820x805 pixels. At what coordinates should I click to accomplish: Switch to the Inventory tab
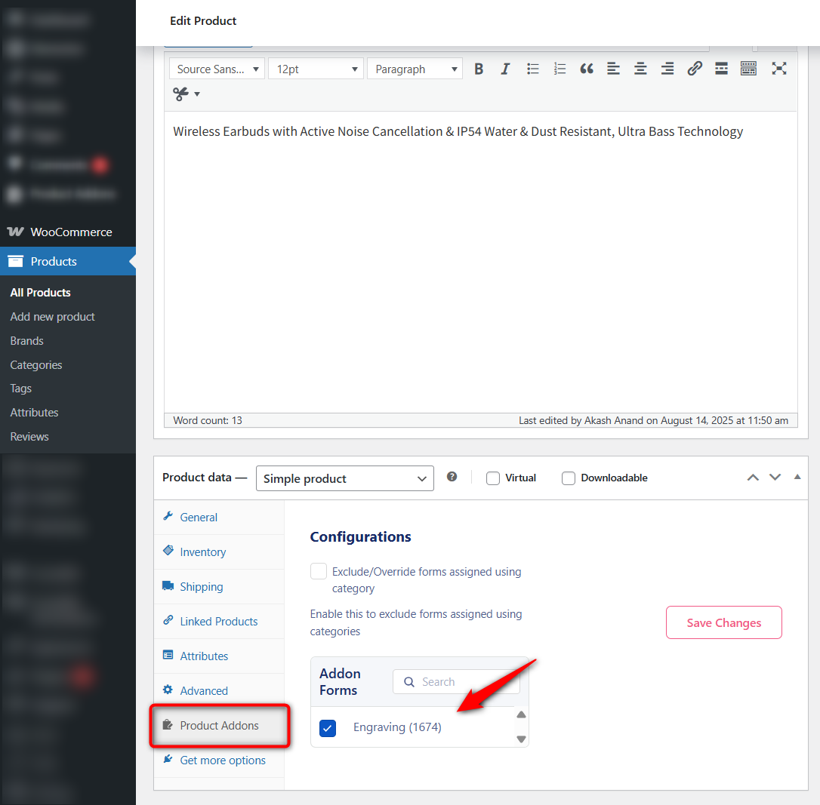tap(201, 552)
